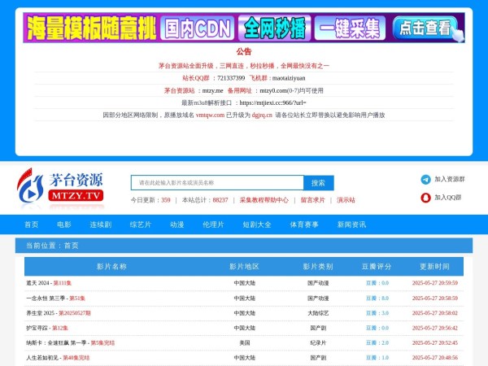
Task: Click the dgjrq.cn domain link
Action: (x=261, y=115)
